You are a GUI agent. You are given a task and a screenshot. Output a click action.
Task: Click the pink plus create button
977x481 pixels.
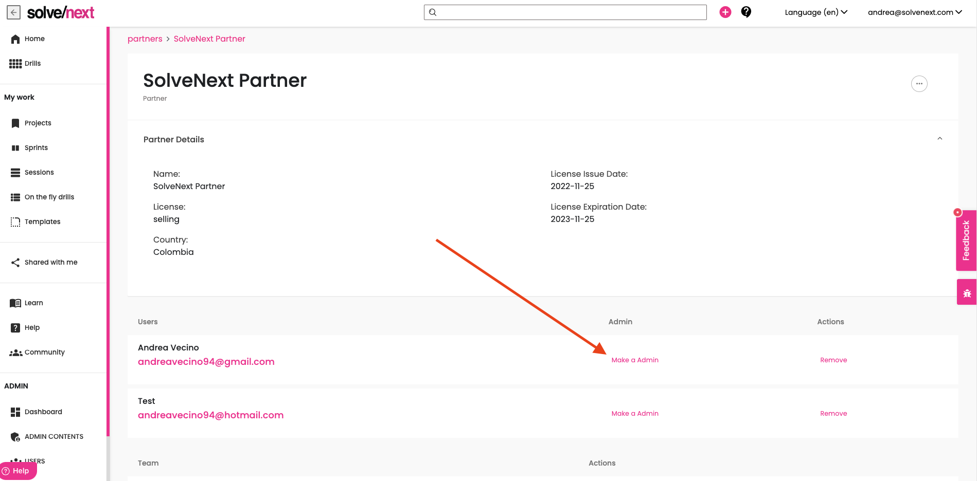(725, 12)
